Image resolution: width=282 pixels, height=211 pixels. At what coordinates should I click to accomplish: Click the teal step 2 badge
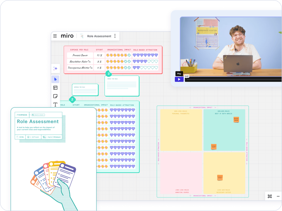pos(72,99)
